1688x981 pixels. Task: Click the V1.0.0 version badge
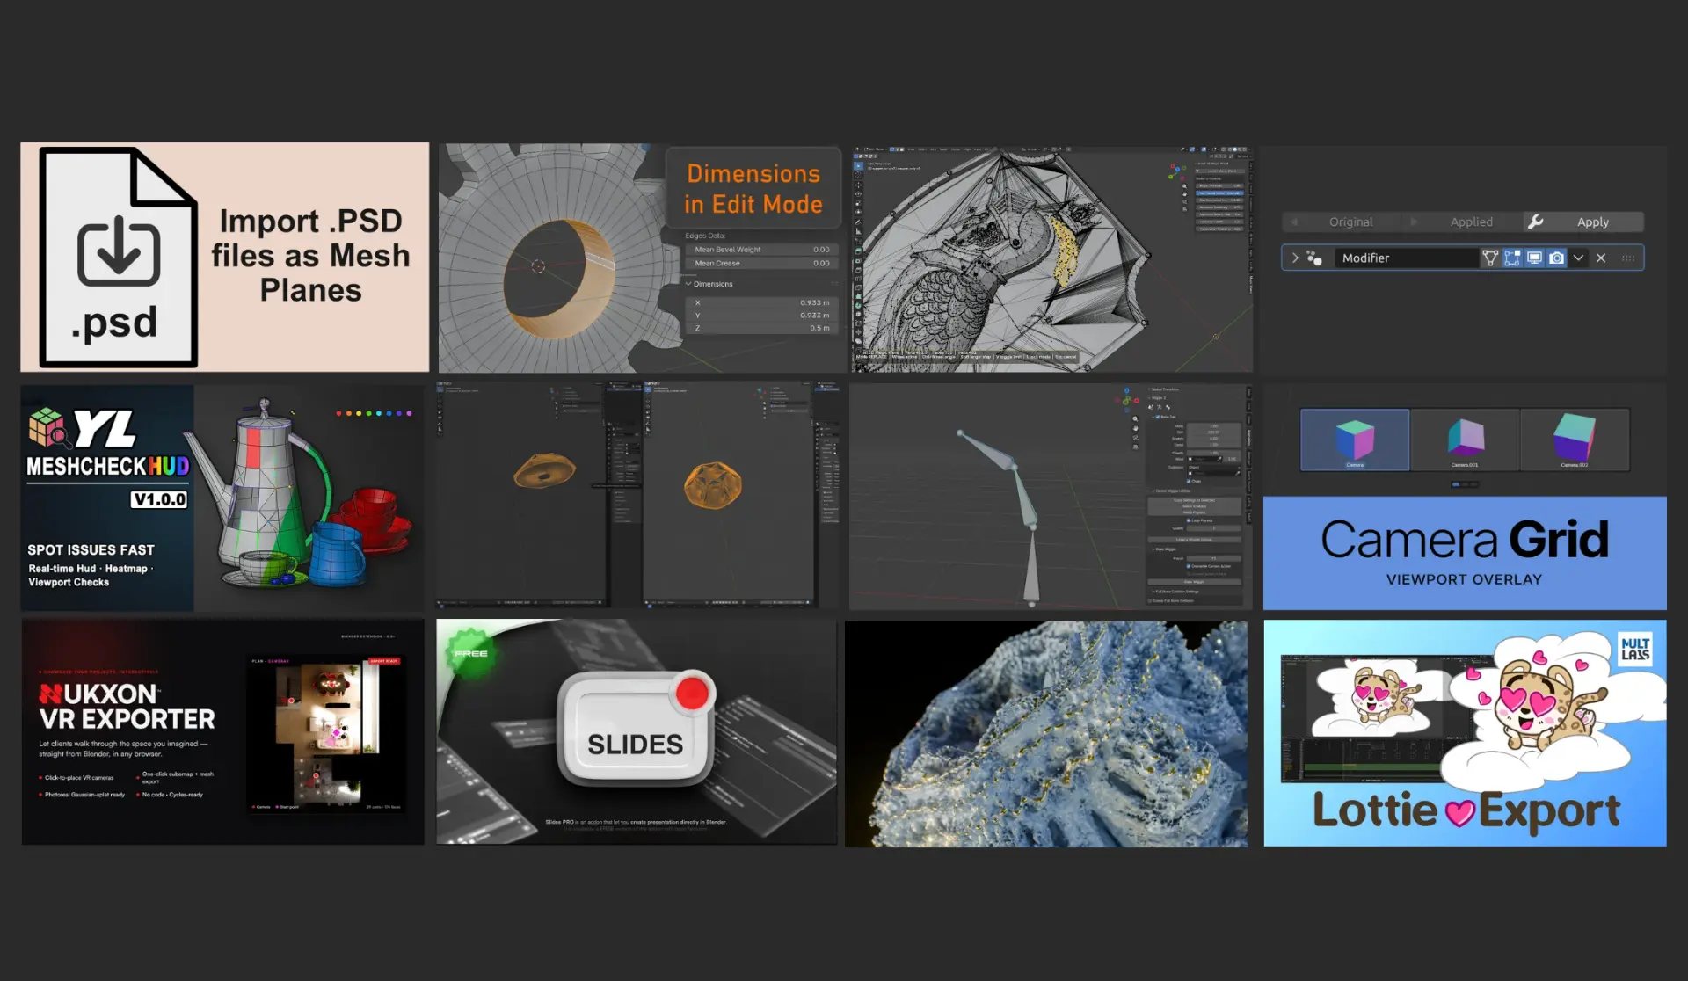[x=159, y=499]
